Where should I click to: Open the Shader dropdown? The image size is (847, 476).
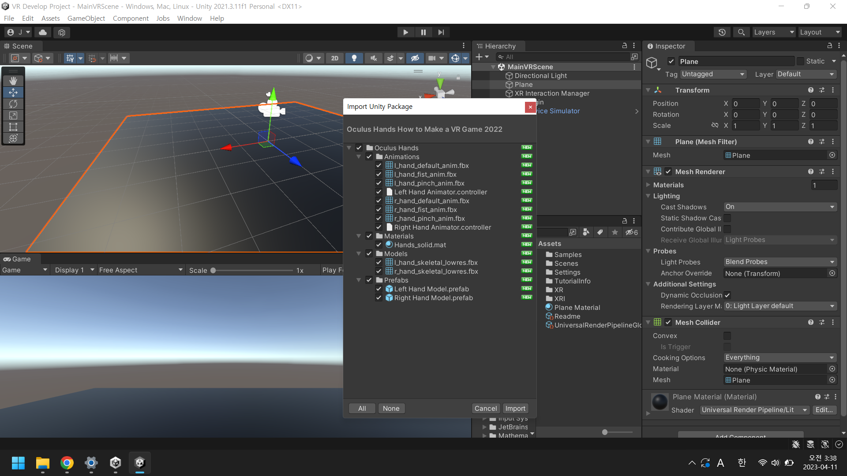point(754,410)
